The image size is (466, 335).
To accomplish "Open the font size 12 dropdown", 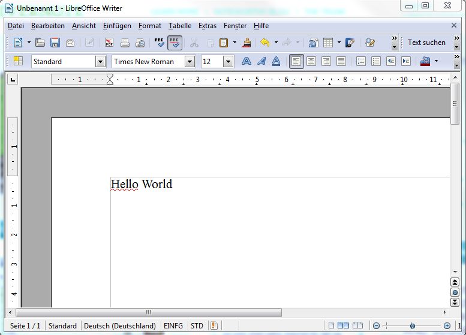I will pos(228,61).
